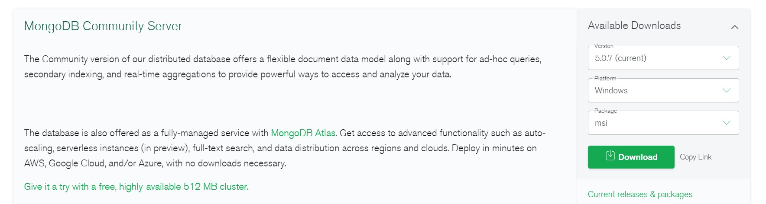The height and width of the screenshot is (204, 766).
Task: Click the free 512 MB cluster link
Action: click(136, 187)
